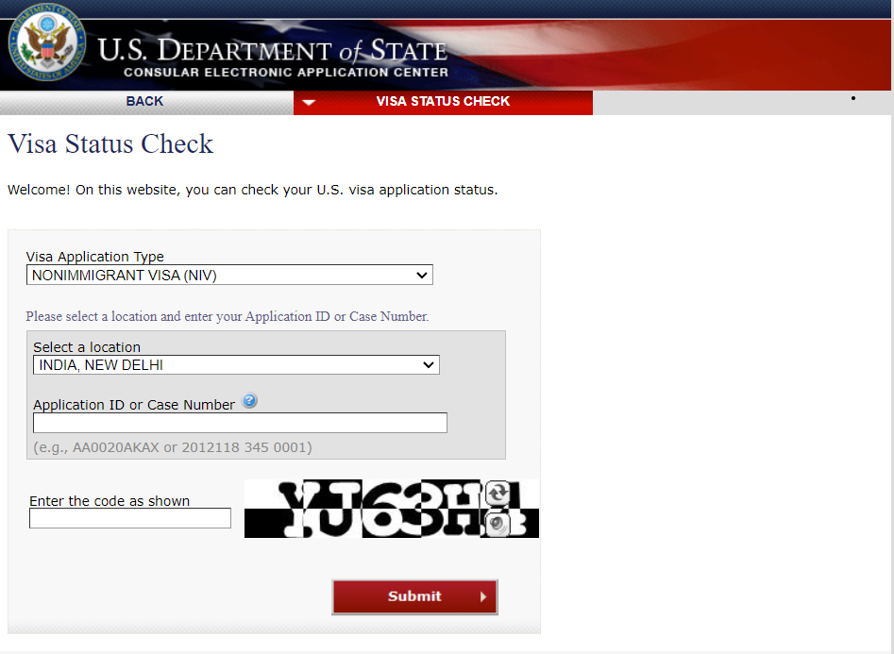Click the U.S. Department of State header title
894x654 pixels.
point(273,50)
